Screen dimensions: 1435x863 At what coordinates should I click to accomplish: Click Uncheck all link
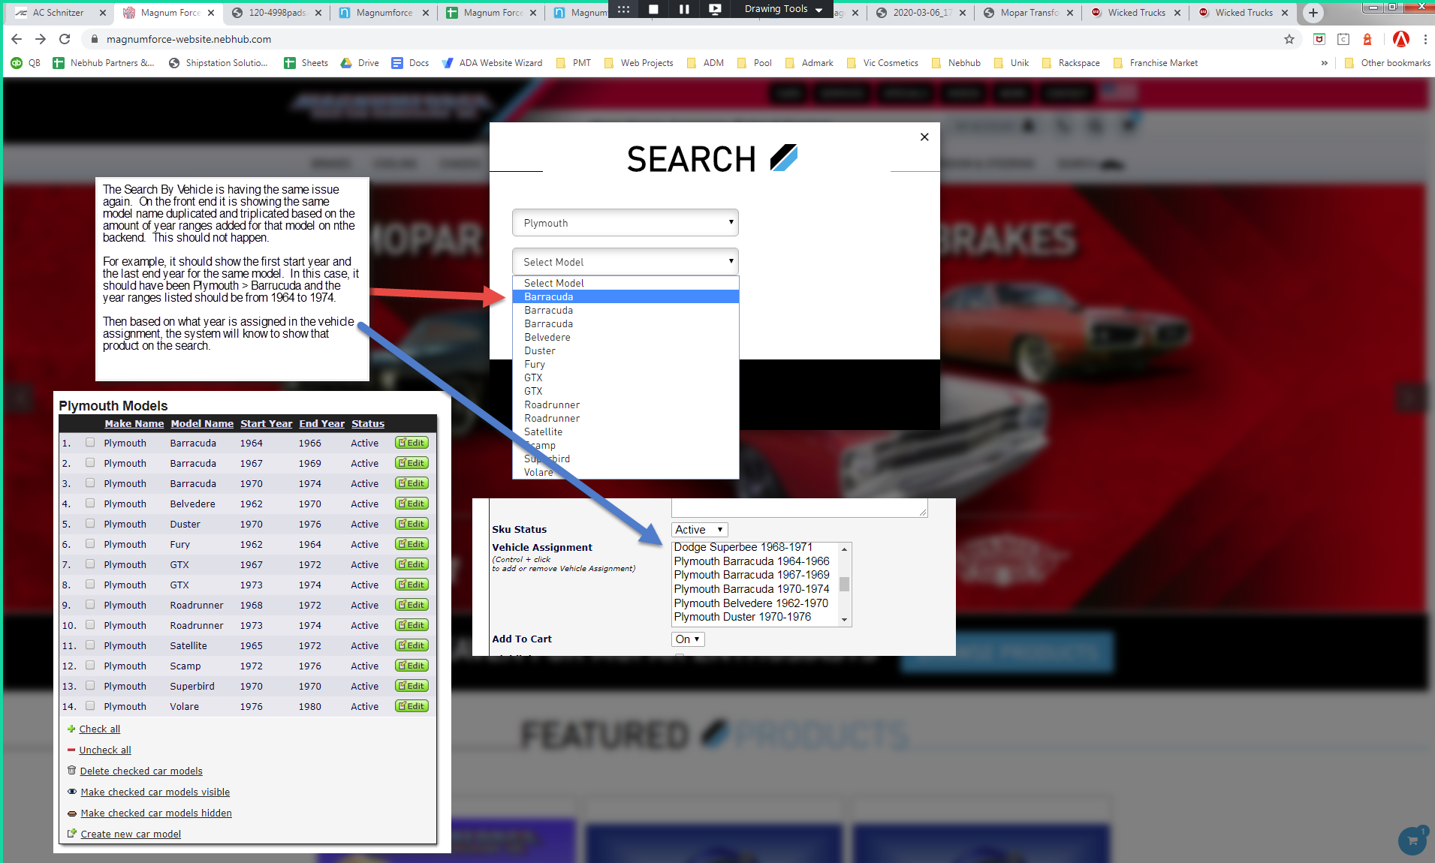104,750
